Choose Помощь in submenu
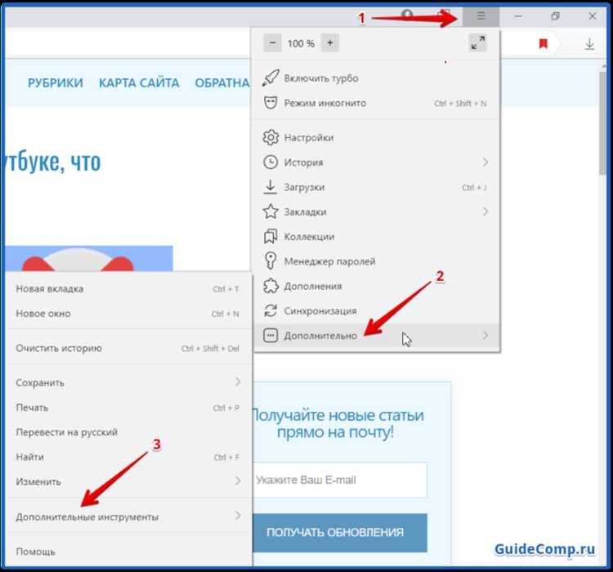The height and width of the screenshot is (572, 613). [128, 552]
